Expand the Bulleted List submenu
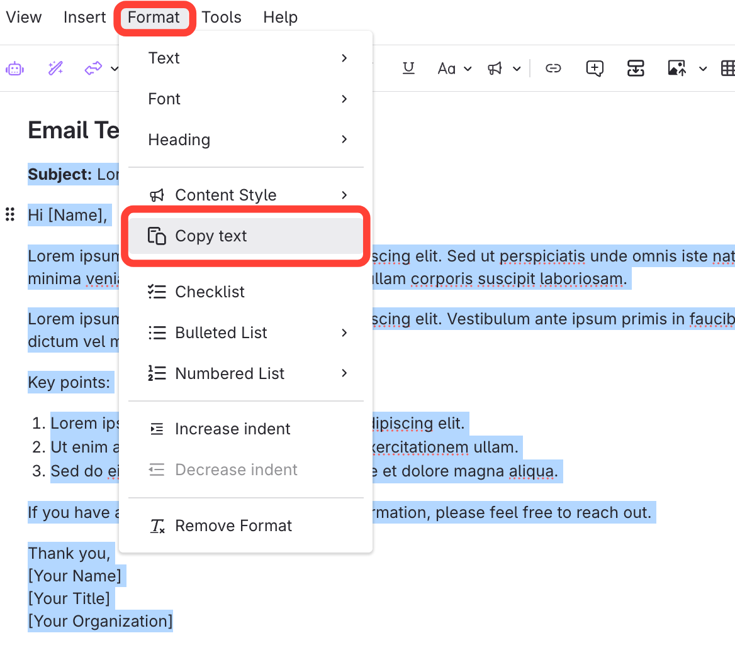This screenshot has height=665, width=735. (246, 332)
